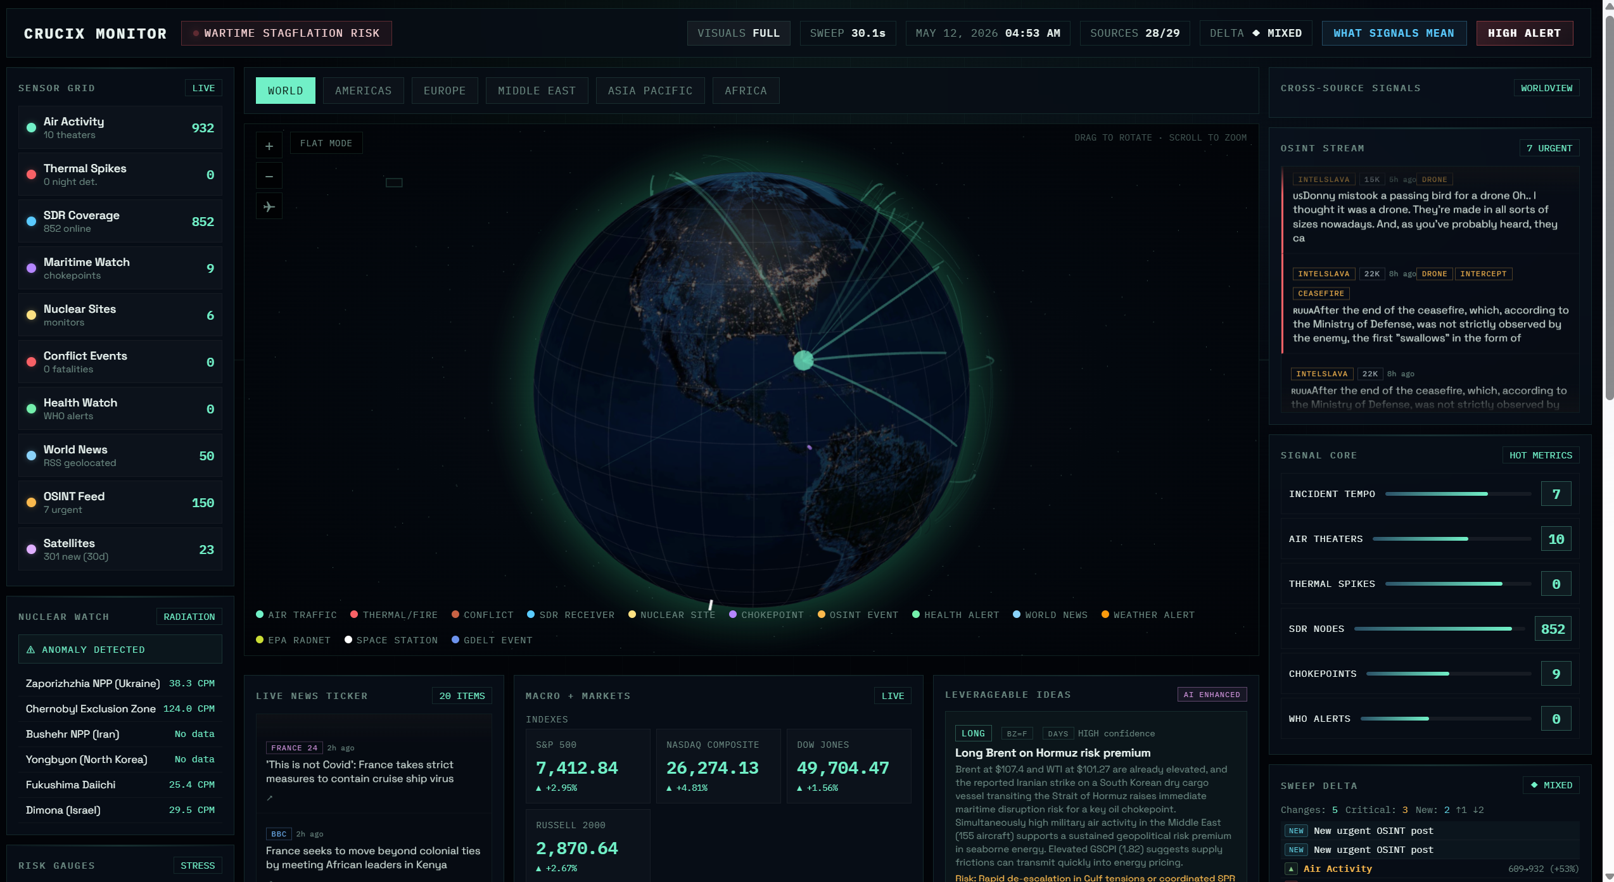Click the SDR Nodes progress bar
Screen dimensions: 1614x882
1440,629
